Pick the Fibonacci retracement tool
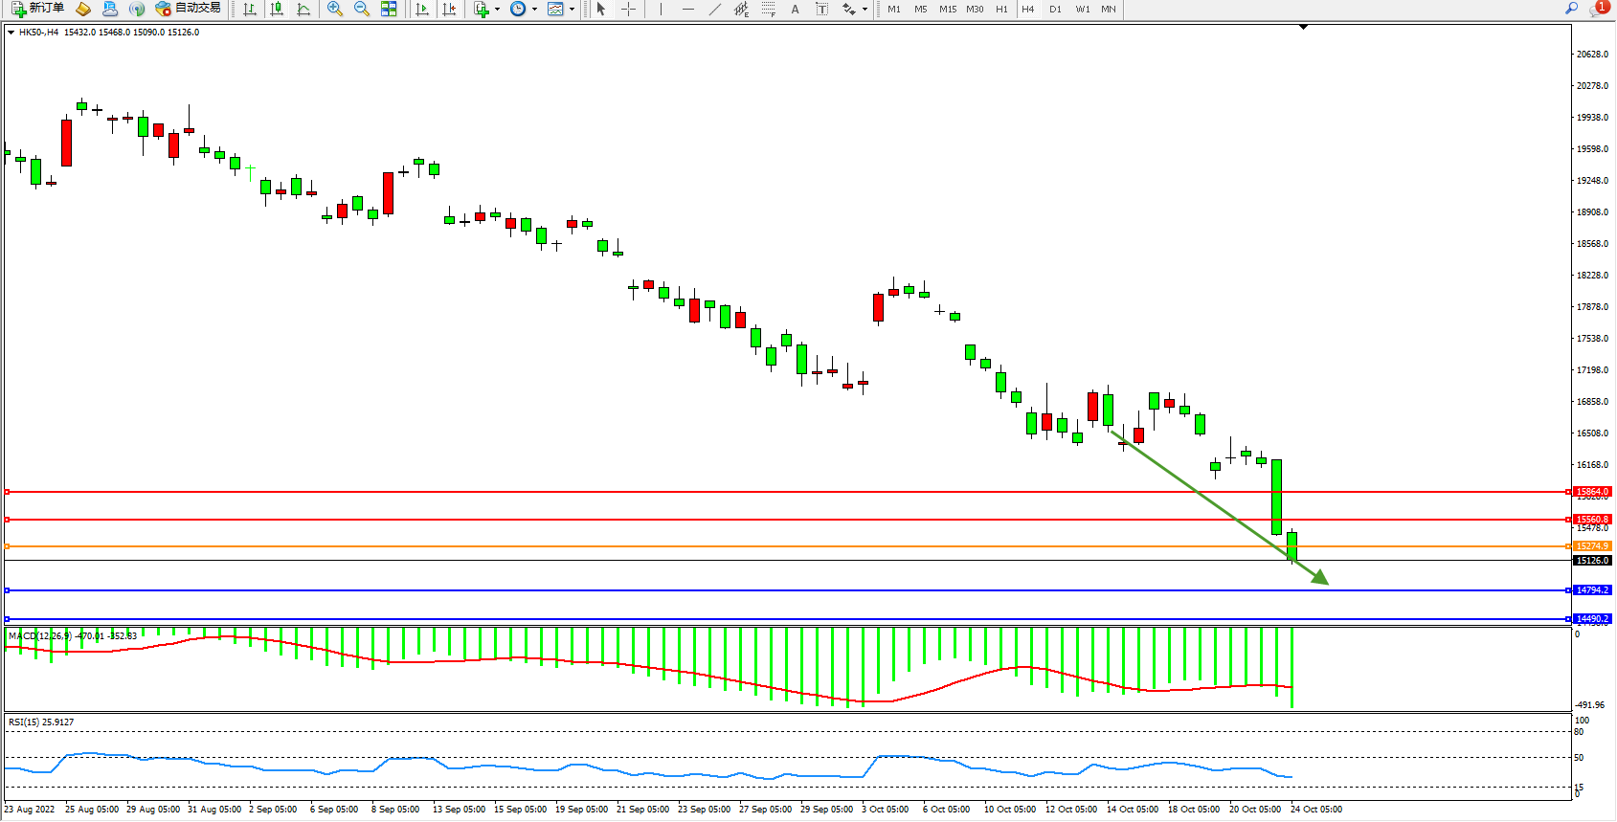This screenshot has width=1617, height=822. (768, 9)
